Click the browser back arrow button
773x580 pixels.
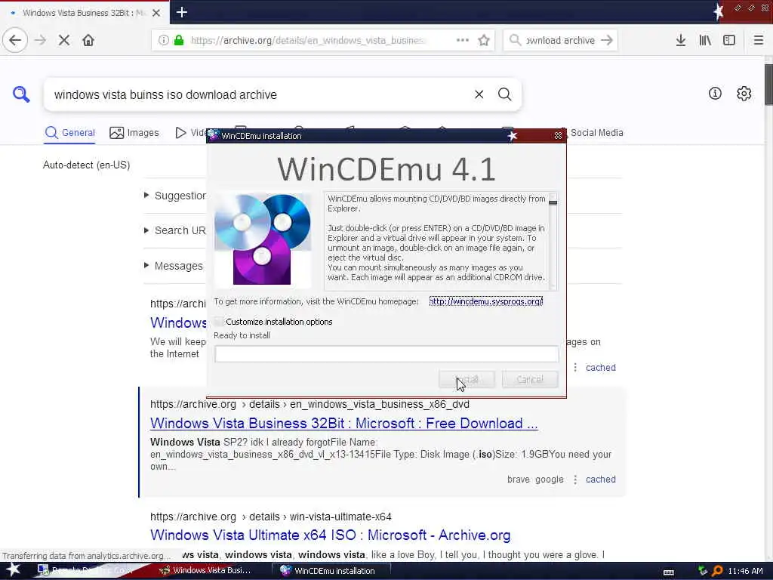click(15, 40)
